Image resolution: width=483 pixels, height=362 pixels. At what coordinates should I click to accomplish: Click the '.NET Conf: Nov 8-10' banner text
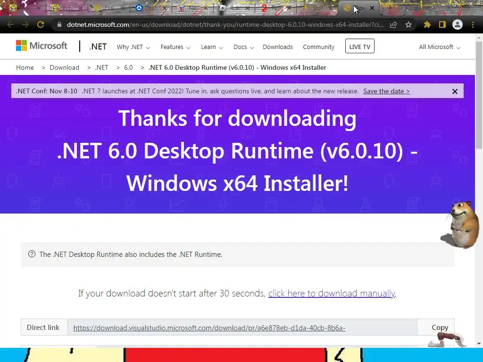click(47, 91)
